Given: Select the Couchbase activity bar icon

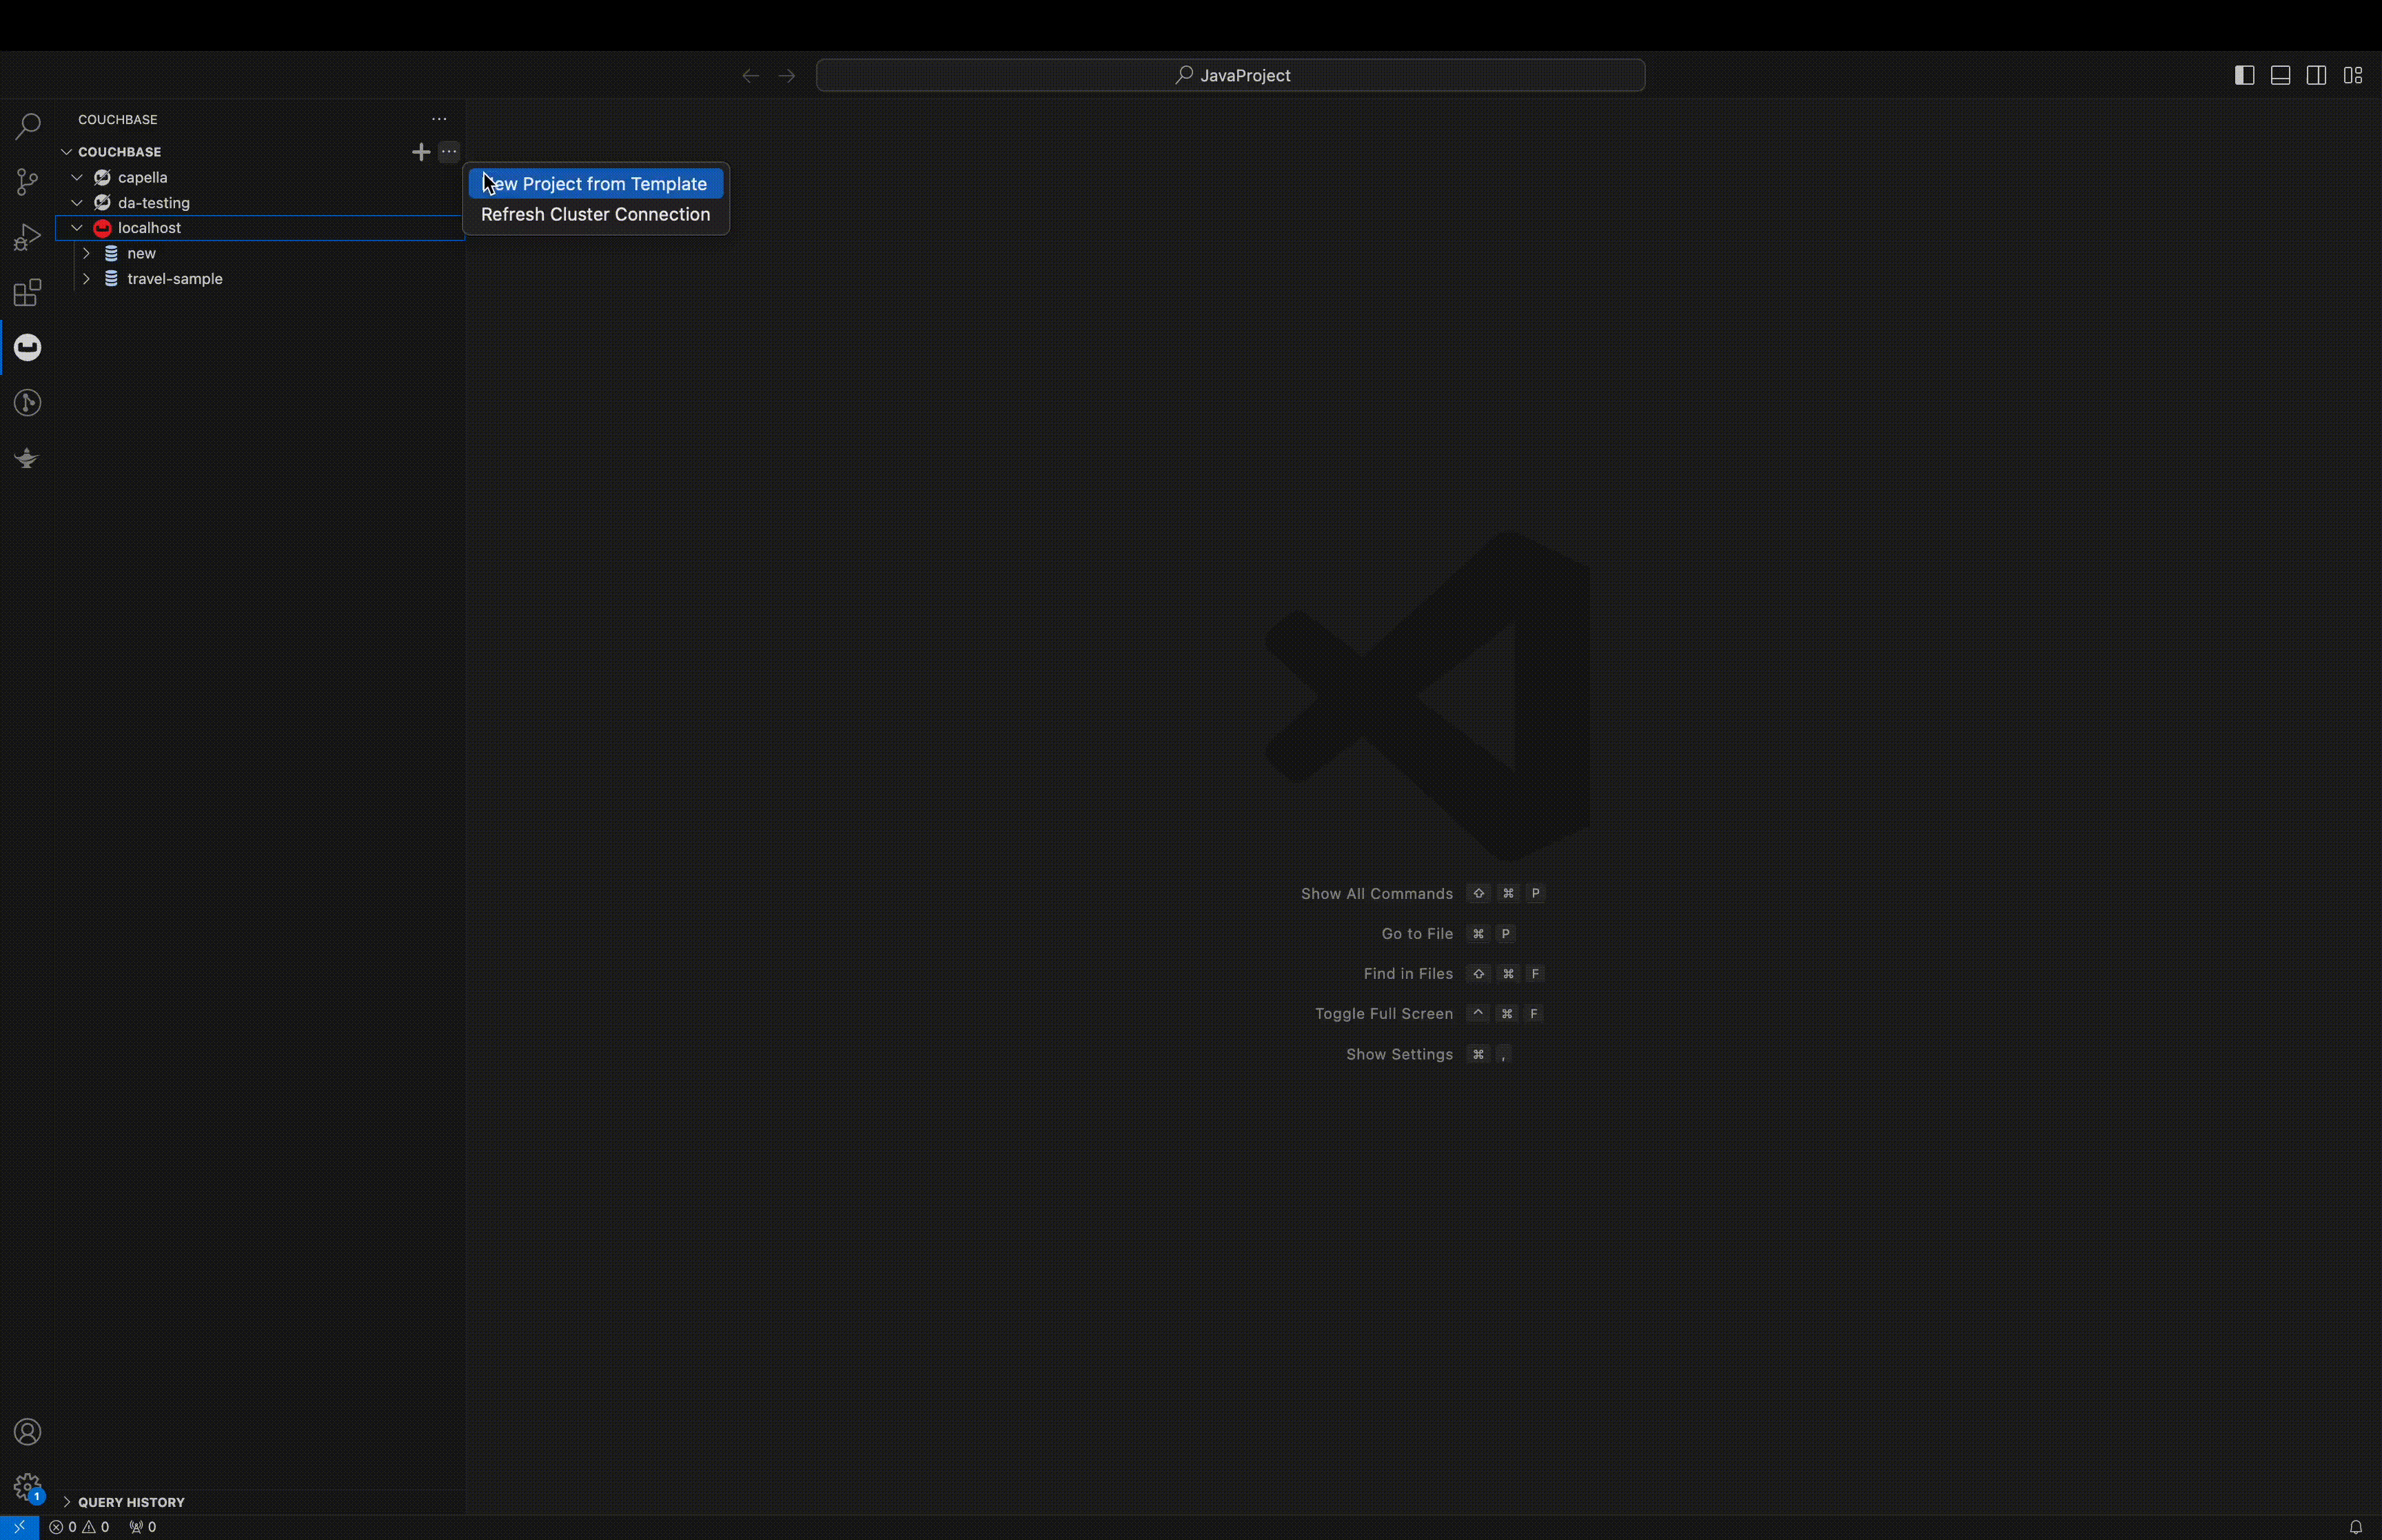Looking at the screenshot, I should tap(27, 347).
